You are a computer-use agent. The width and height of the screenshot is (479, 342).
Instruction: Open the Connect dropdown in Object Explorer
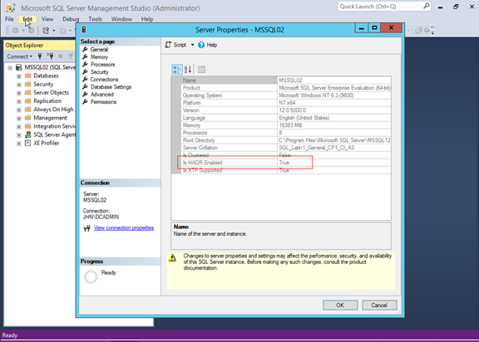tap(19, 56)
